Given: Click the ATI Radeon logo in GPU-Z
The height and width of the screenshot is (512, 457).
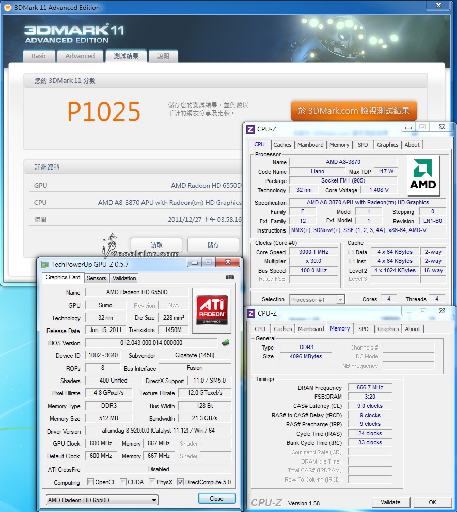Looking at the screenshot, I should click(x=211, y=306).
